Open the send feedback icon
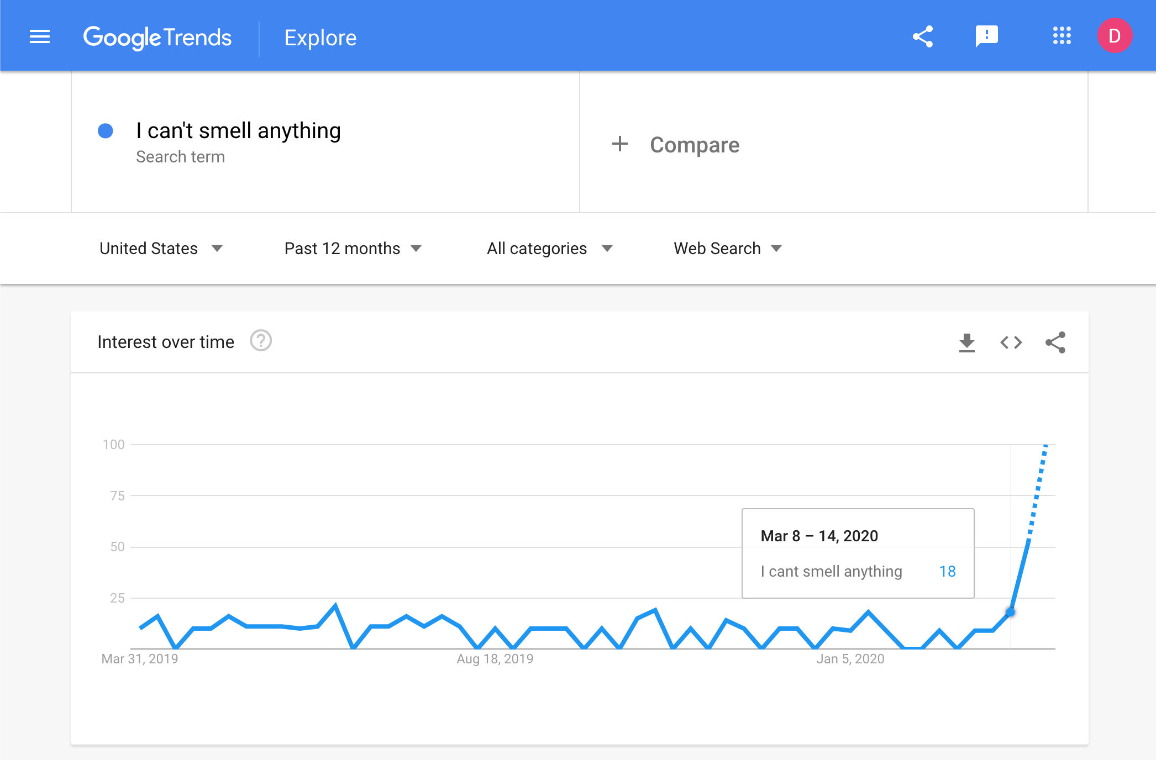 987,37
